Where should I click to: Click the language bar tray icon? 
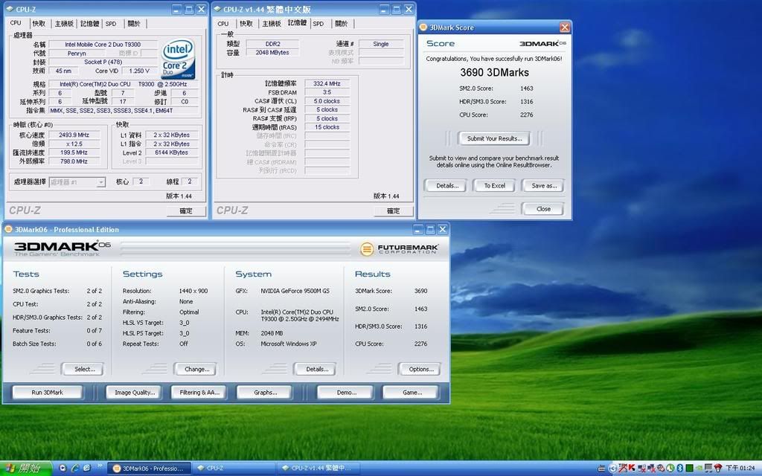(601, 469)
